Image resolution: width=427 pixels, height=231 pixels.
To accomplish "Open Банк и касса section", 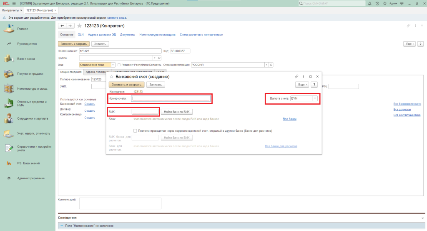I will (26, 59).
